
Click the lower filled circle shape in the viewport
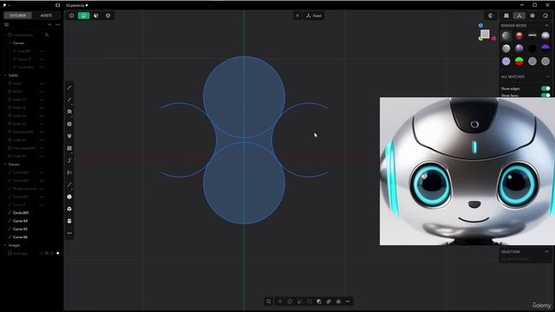[x=244, y=183]
